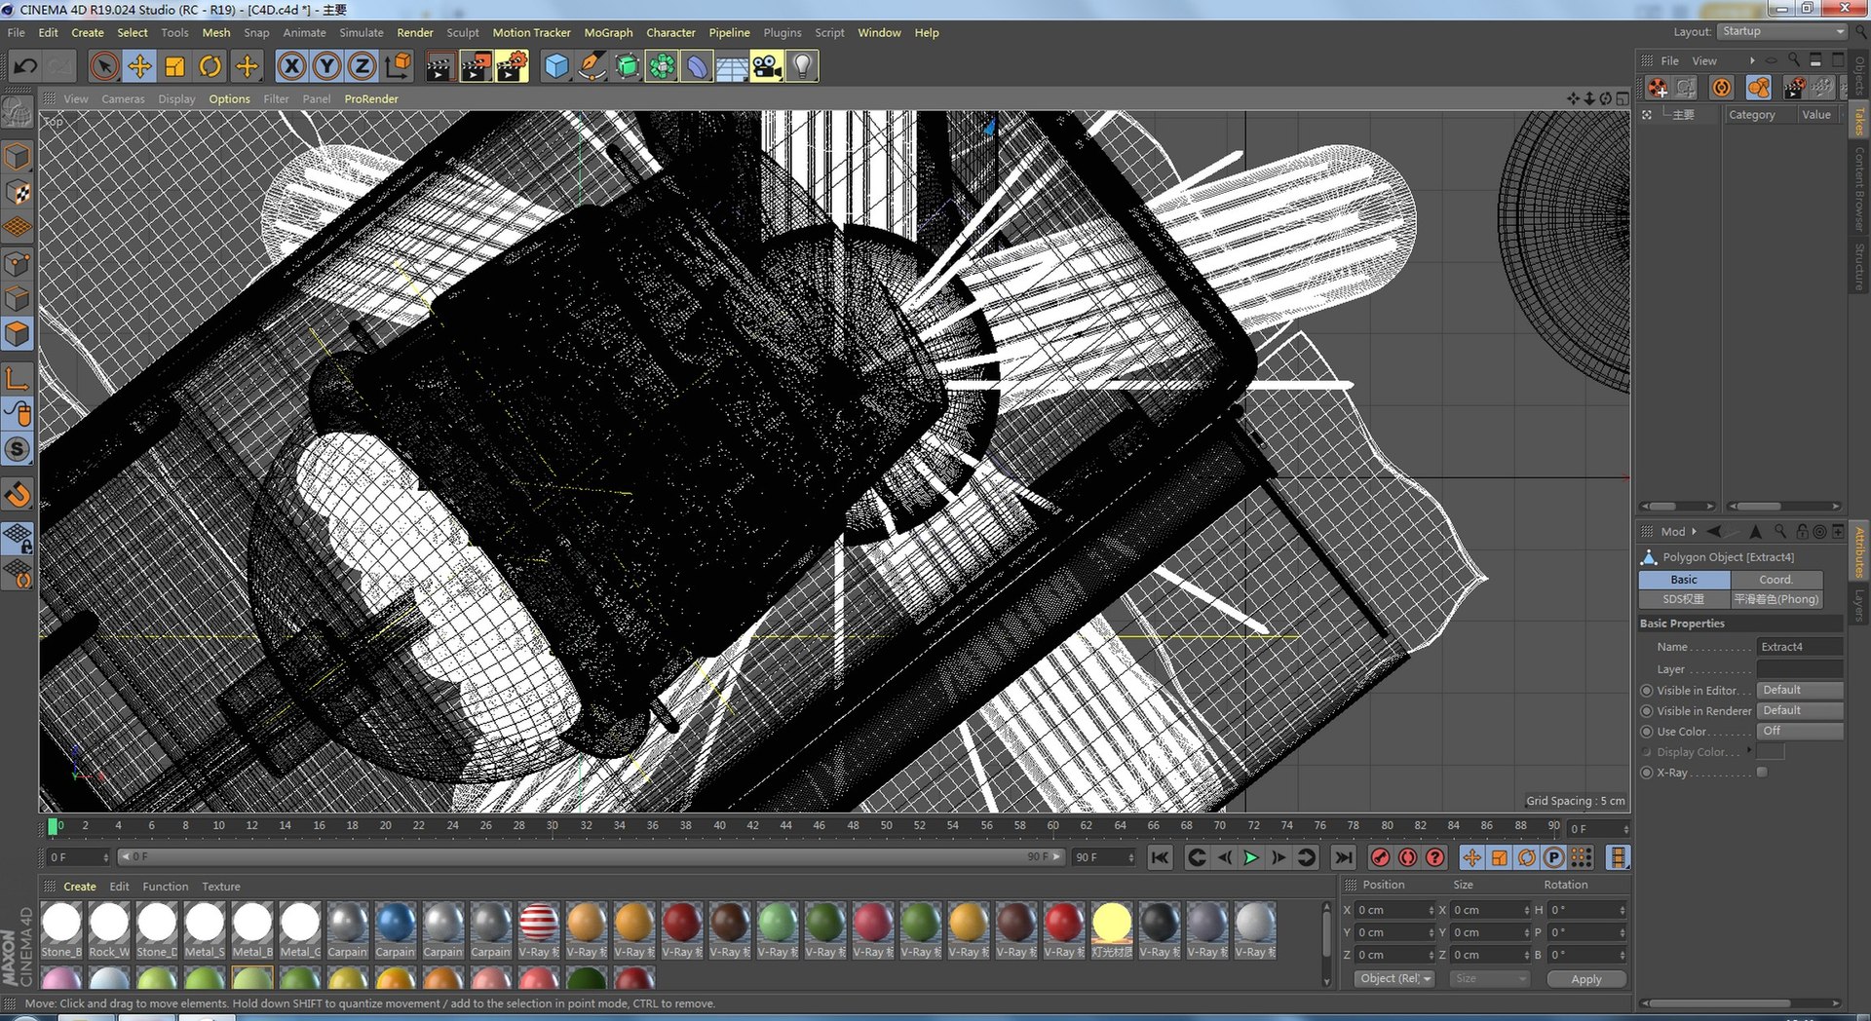
Task: Select the Move tool in top toolbar
Action: pos(139,66)
